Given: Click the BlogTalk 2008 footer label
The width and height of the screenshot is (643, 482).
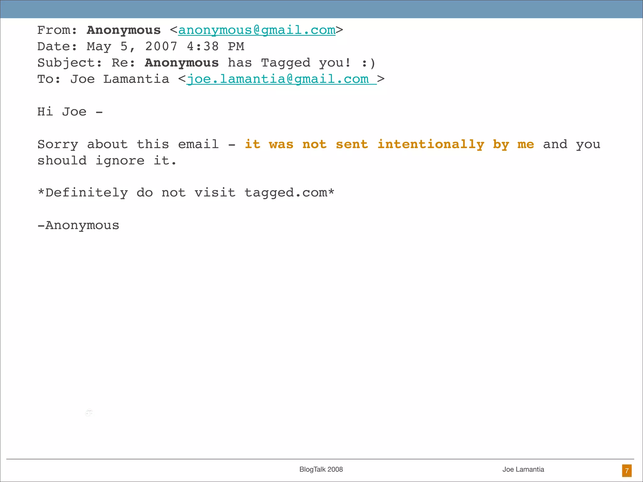Looking at the screenshot, I should pos(321,469).
